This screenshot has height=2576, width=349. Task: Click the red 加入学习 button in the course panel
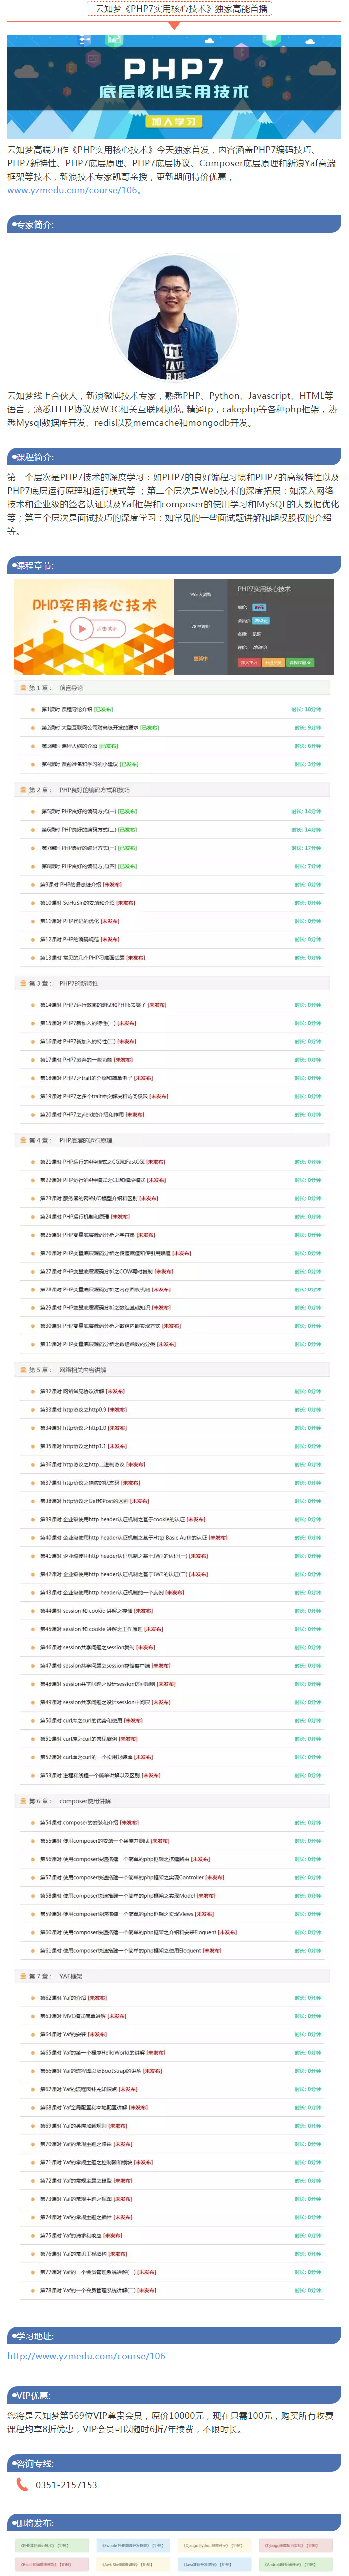point(248,662)
